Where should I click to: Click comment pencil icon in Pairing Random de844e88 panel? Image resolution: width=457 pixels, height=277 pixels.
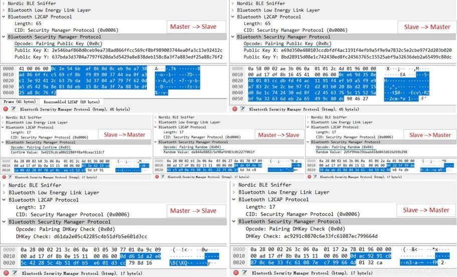click(x=163, y=177)
